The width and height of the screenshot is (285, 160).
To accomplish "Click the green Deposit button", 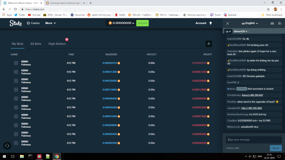I will (x=142, y=23).
